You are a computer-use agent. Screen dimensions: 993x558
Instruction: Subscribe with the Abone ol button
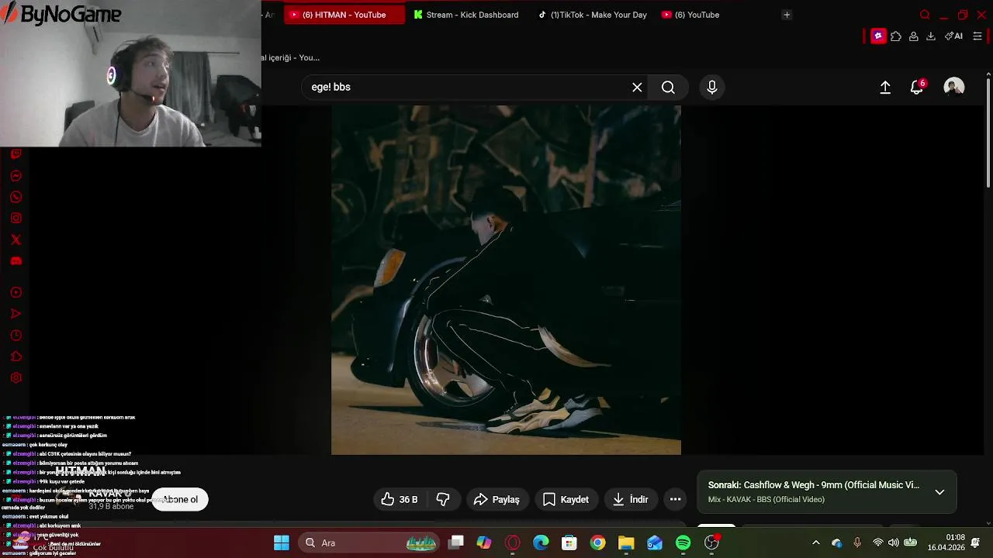tap(180, 500)
